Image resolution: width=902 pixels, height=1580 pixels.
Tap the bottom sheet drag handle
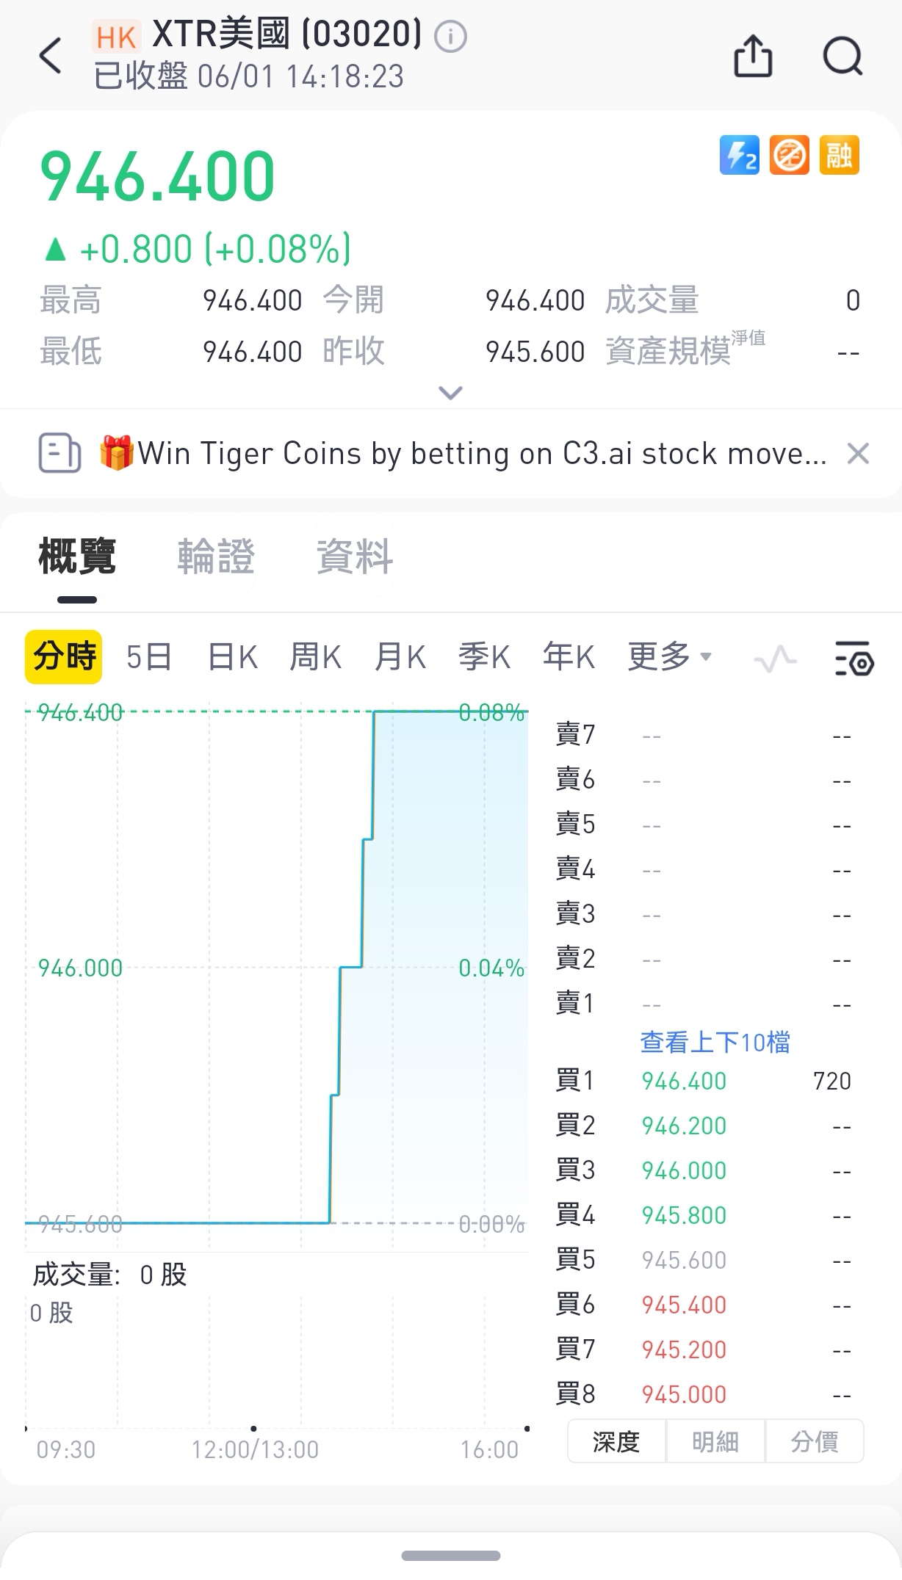click(451, 1555)
